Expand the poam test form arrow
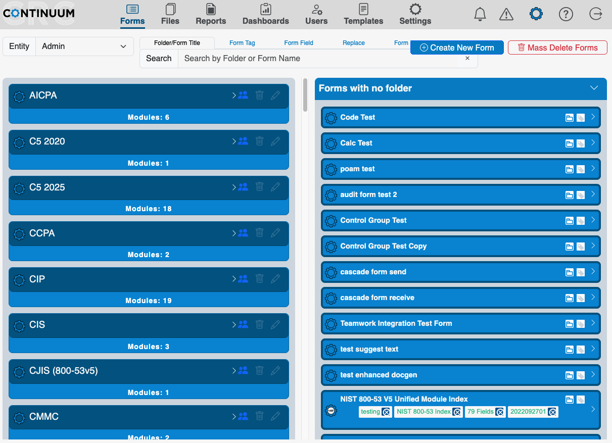 click(593, 168)
